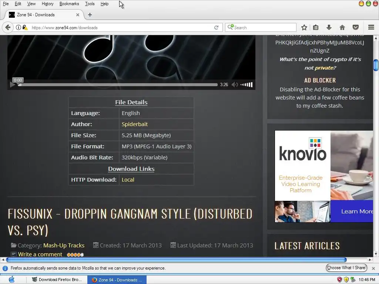This screenshot has height=284, width=379.
Task: Click the horizontal scroll right arrow
Action: pyautogui.click(x=370, y=260)
